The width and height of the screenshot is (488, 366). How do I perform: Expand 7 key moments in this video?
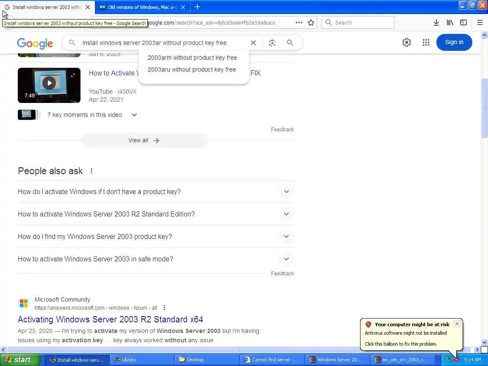point(134,115)
